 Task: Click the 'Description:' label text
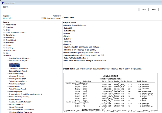(x=69, y=69)
